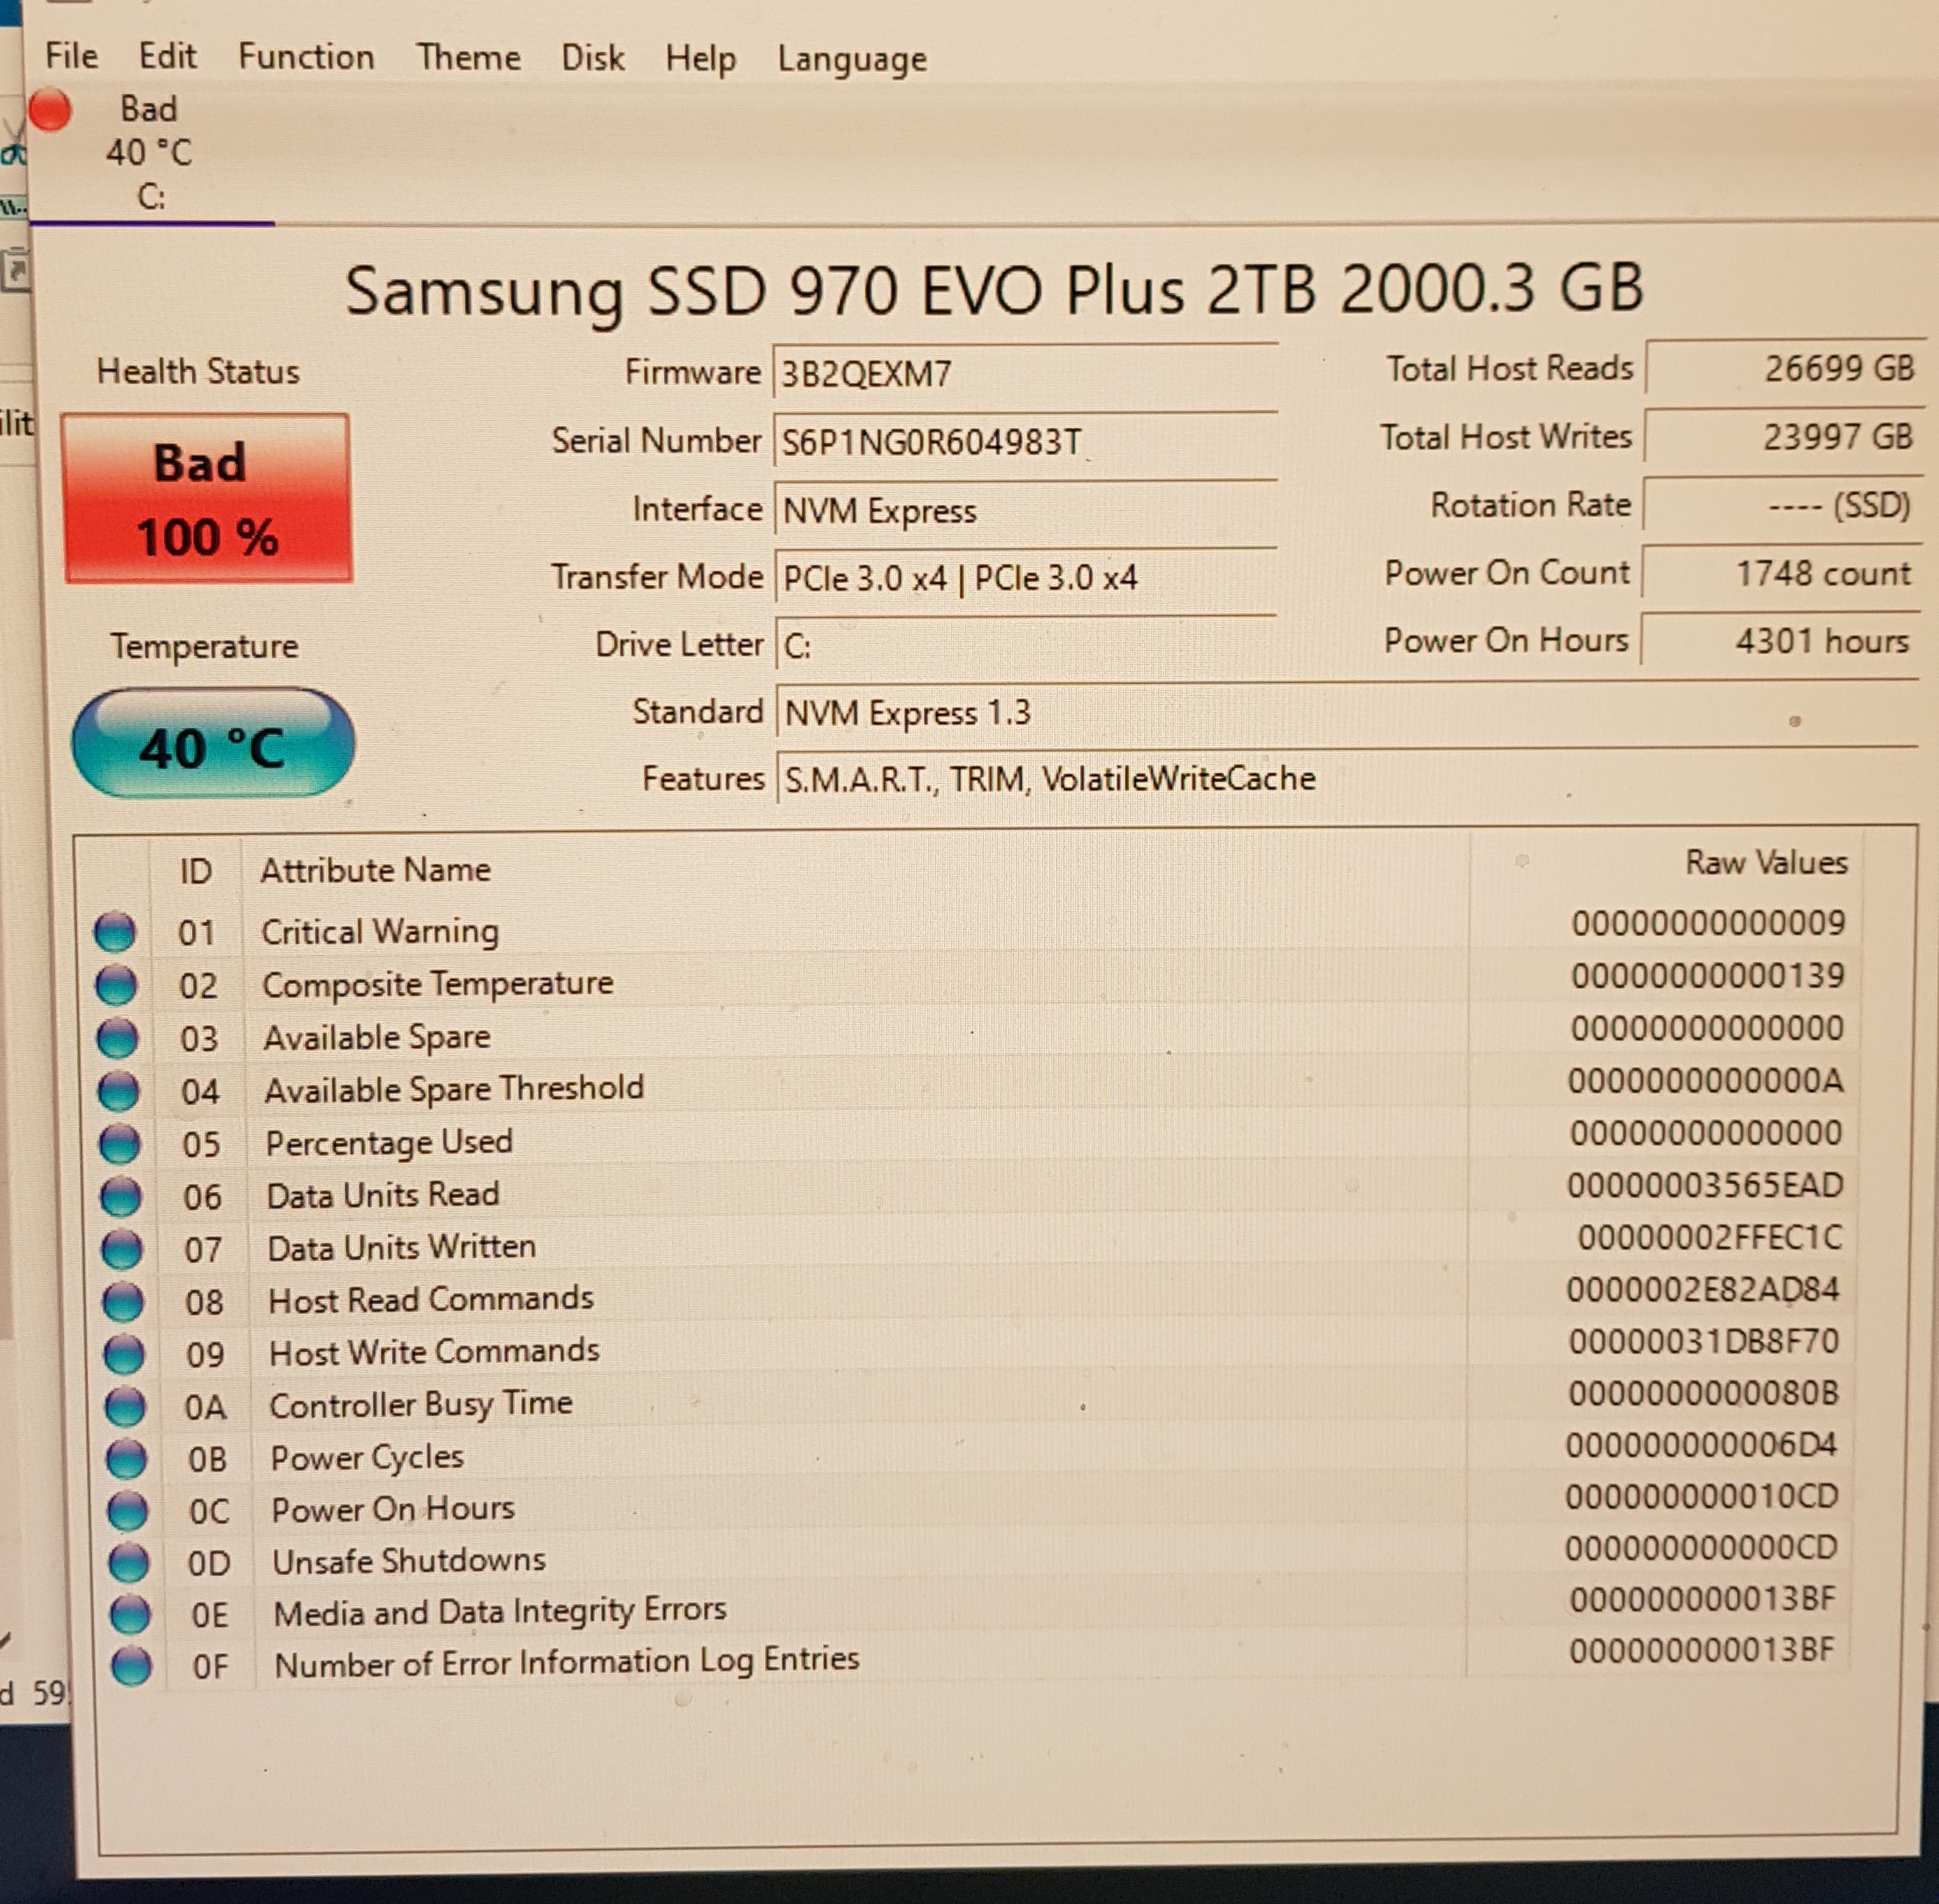Click status orb for Host Read Commands row
Viewport: 1939px width, 1904px height.
[x=123, y=1302]
